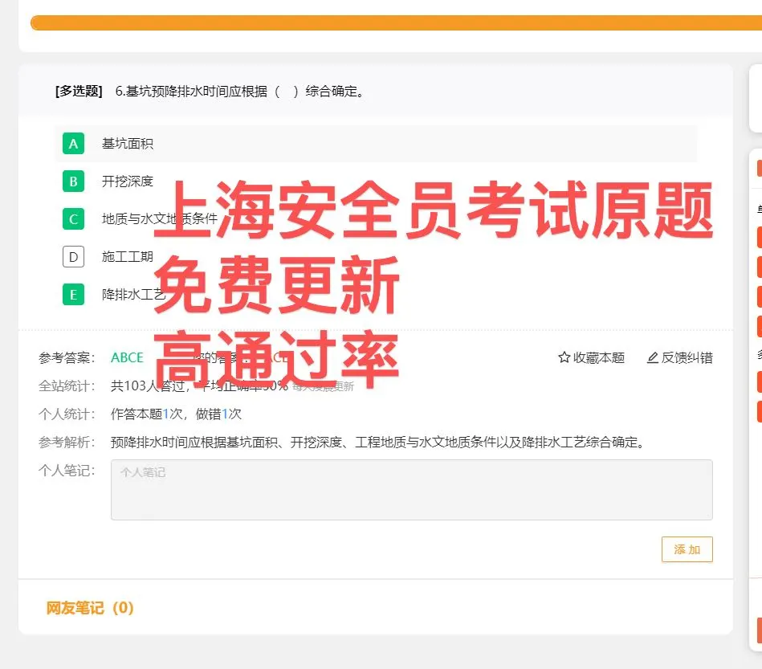
Task: Click inside the 个人笔记 text box
Action: (x=410, y=490)
